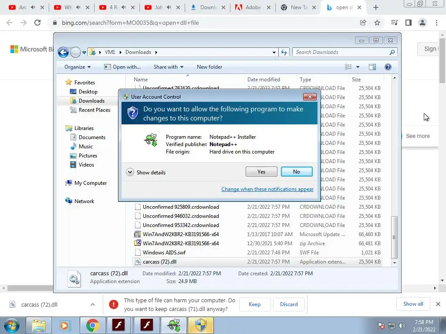The image size is (446, 334).
Task: Click Explorer file list vertical scrollbar thumb
Action: click(x=395, y=237)
